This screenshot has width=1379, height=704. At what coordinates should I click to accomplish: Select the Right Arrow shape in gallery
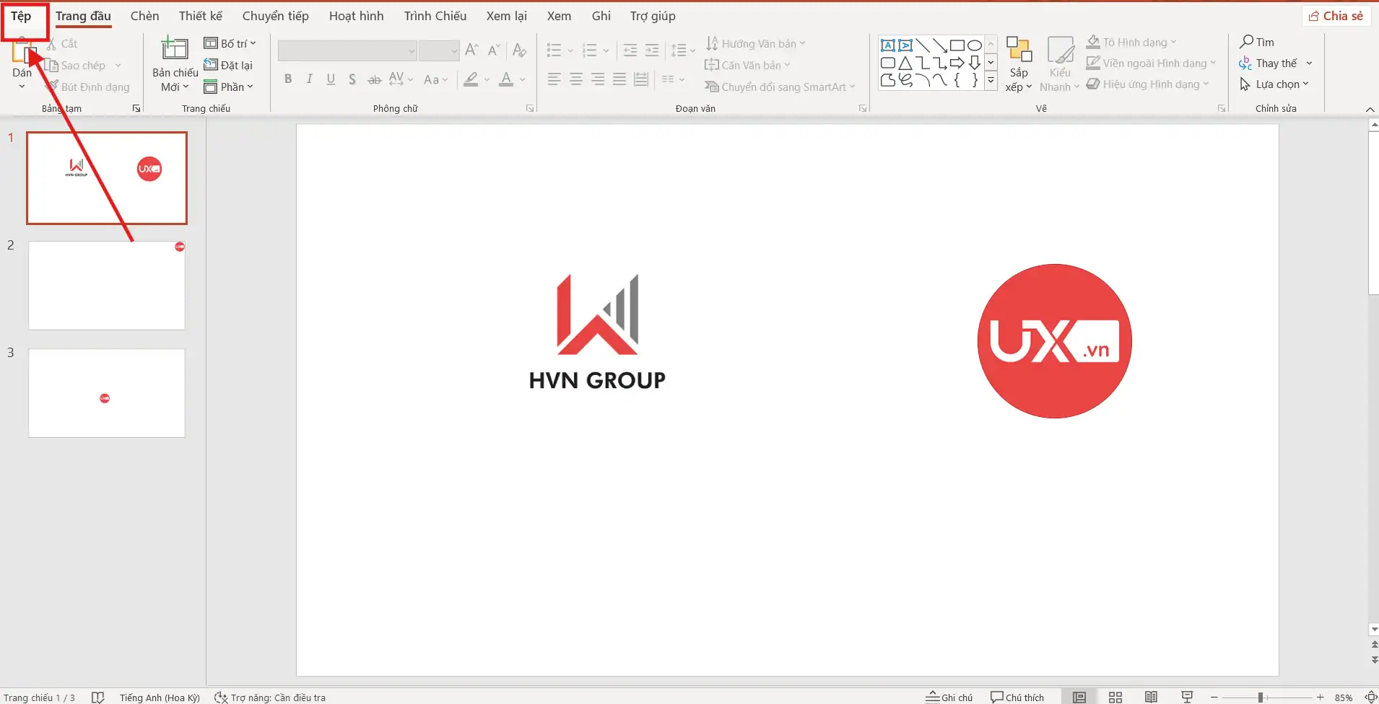tap(957, 63)
